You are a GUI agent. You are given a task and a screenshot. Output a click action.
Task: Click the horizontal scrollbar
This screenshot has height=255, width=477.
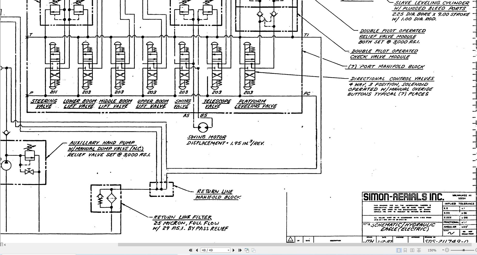click(295, 244)
